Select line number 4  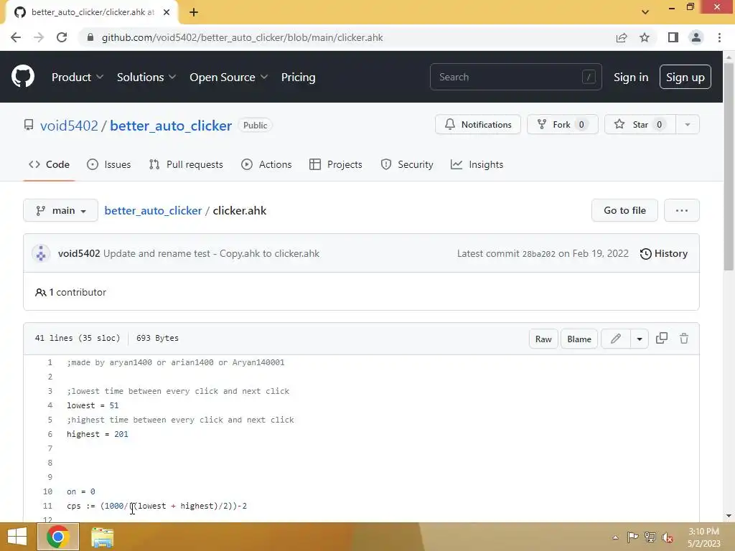50,405
